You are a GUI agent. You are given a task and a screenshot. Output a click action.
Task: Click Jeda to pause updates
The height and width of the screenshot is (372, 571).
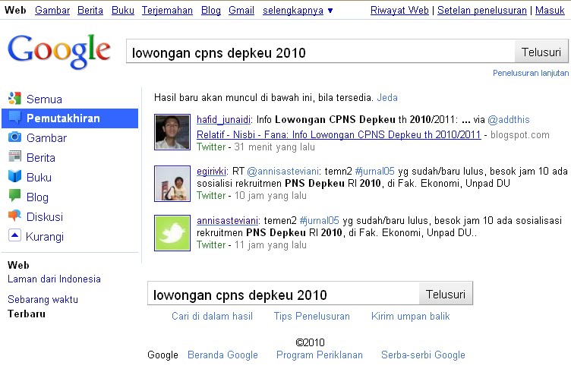tap(387, 97)
